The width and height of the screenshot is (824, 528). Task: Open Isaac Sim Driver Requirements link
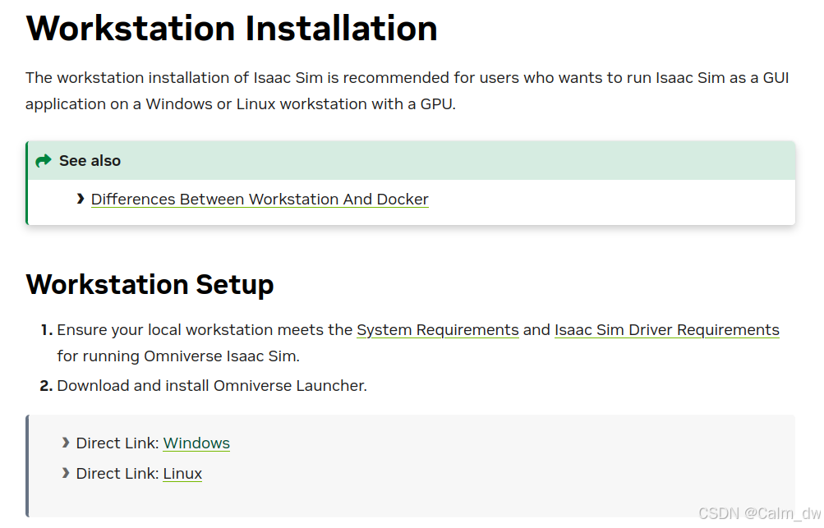(x=667, y=330)
